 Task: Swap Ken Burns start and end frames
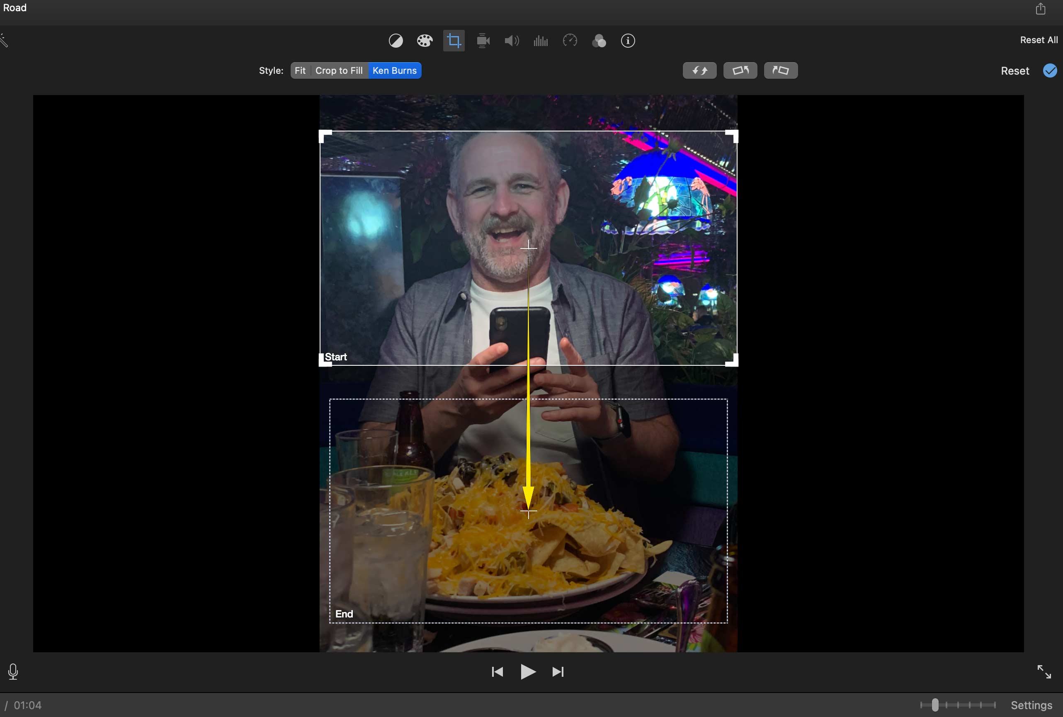coord(699,70)
